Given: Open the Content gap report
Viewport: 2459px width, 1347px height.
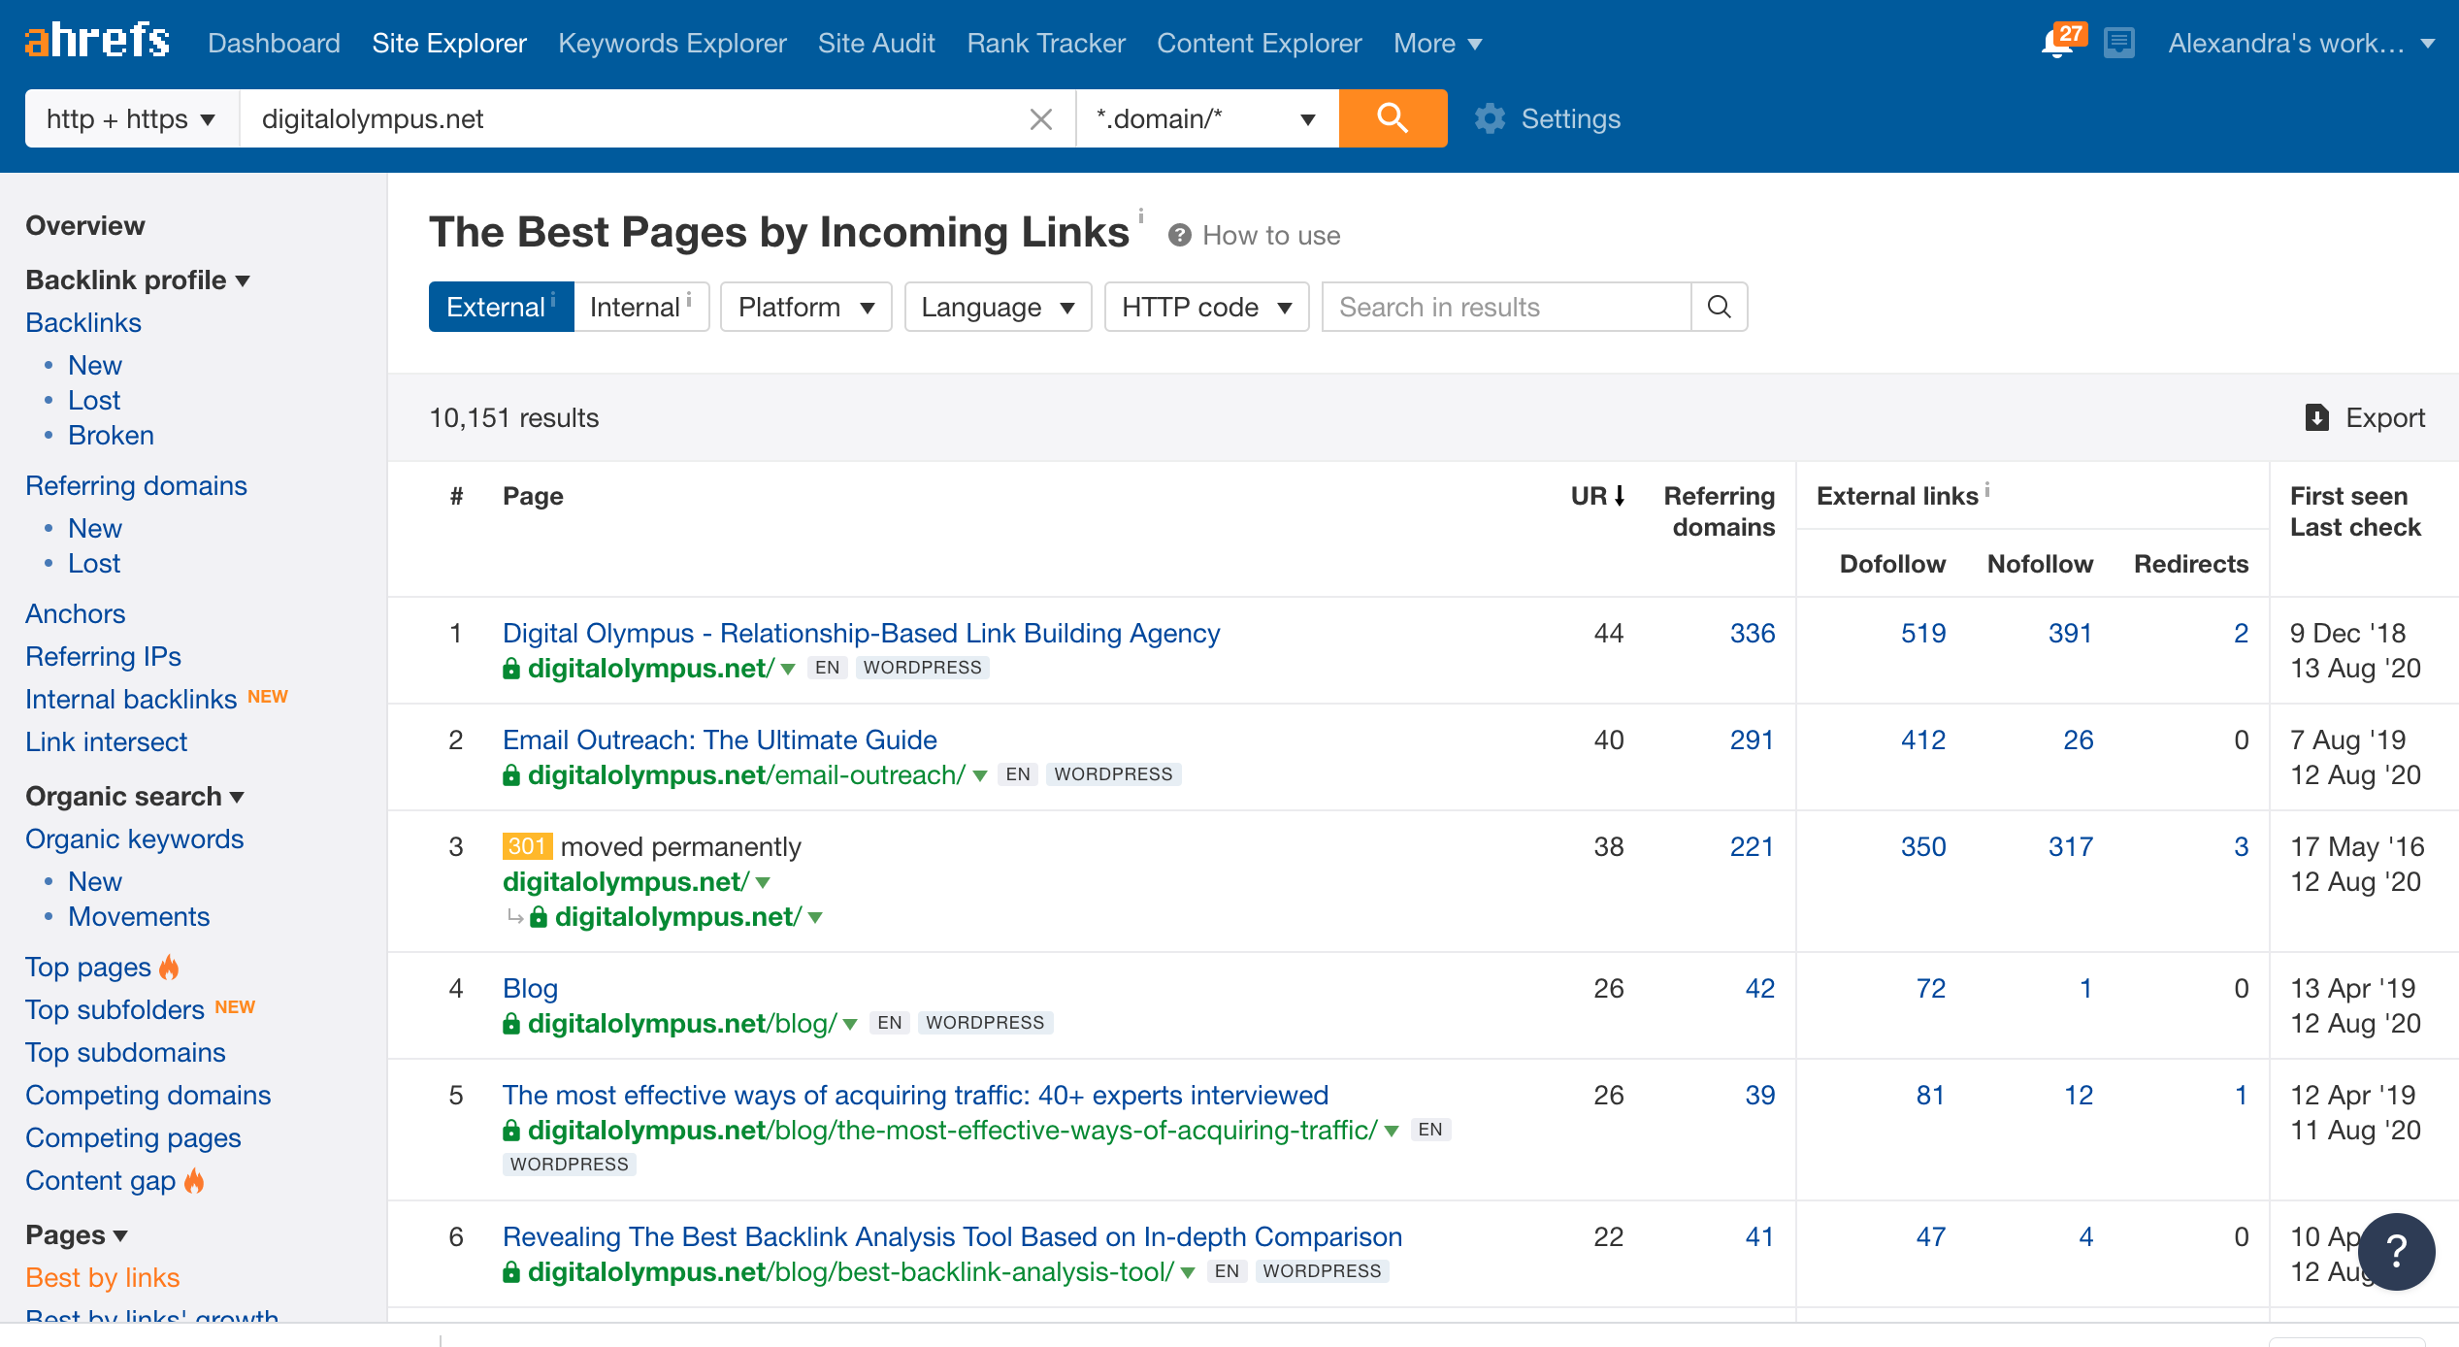Looking at the screenshot, I should point(101,1180).
